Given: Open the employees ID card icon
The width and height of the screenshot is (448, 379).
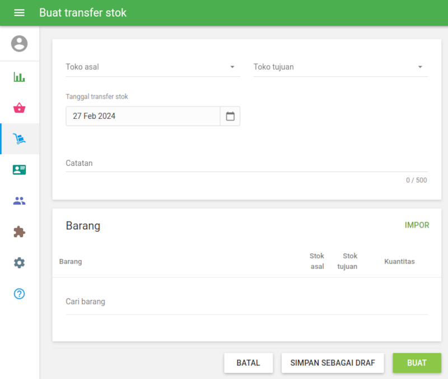Looking at the screenshot, I should pos(19,170).
